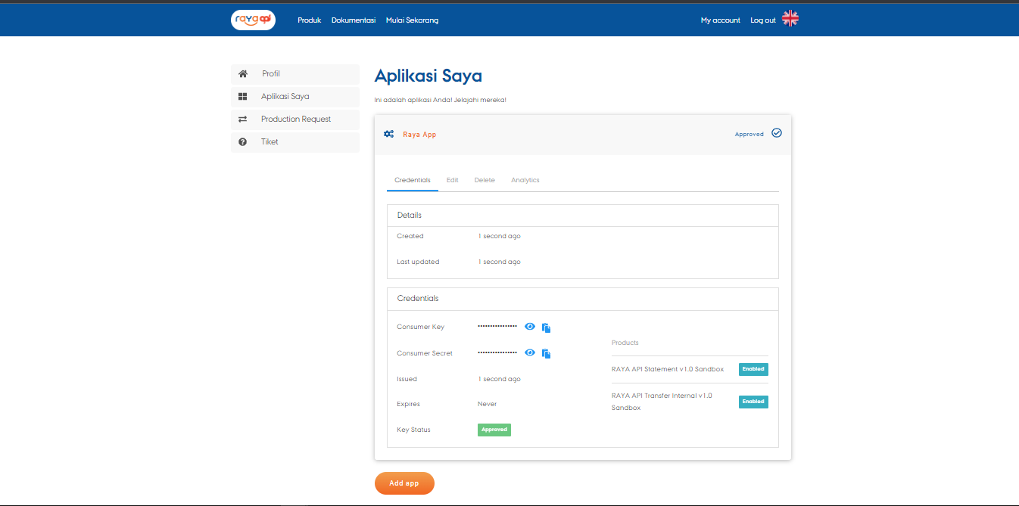This screenshot has height=506, width=1019.
Task: Select the Delete tab
Action: [485, 180]
